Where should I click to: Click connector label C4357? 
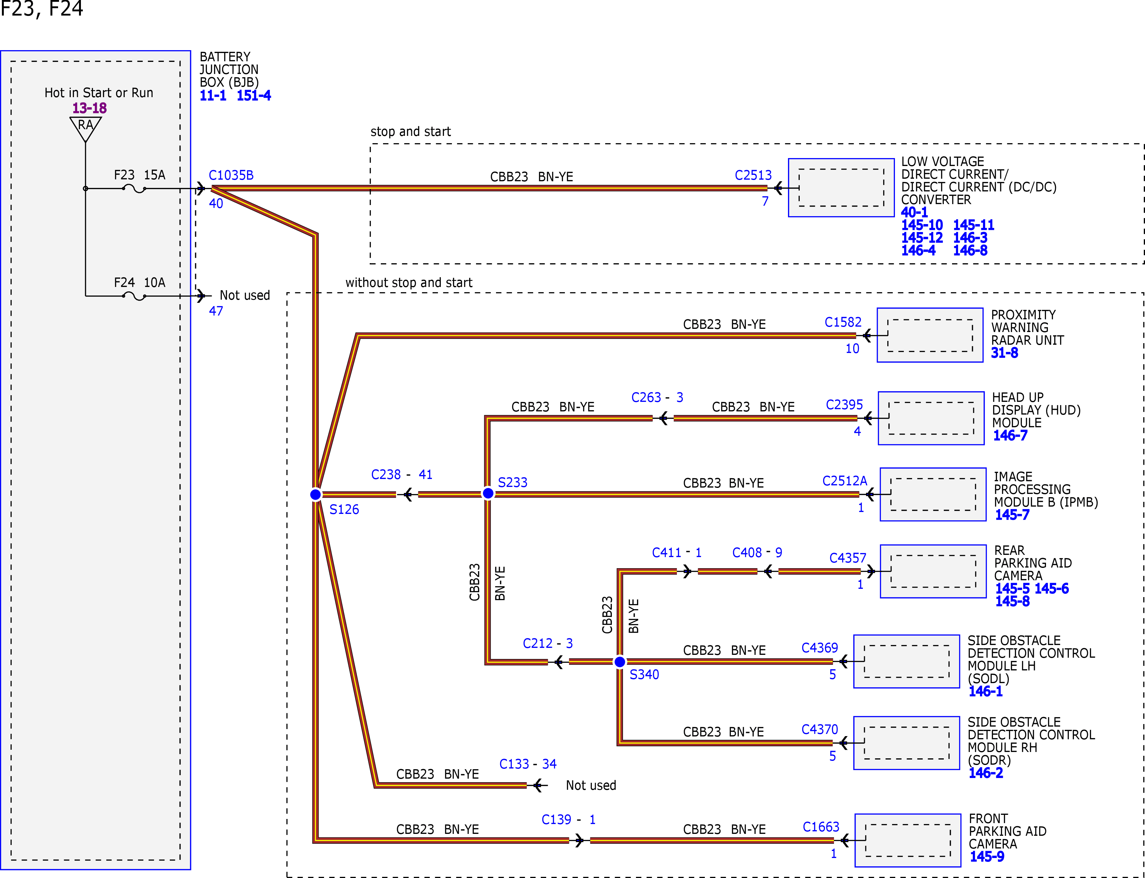pyautogui.click(x=848, y=558)
